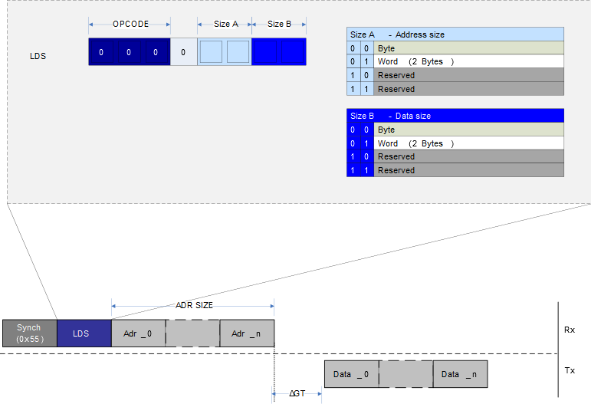Select the Tx line label
Image resolution: width=591 pixels, height=404 pixels.
coord(569,370)
